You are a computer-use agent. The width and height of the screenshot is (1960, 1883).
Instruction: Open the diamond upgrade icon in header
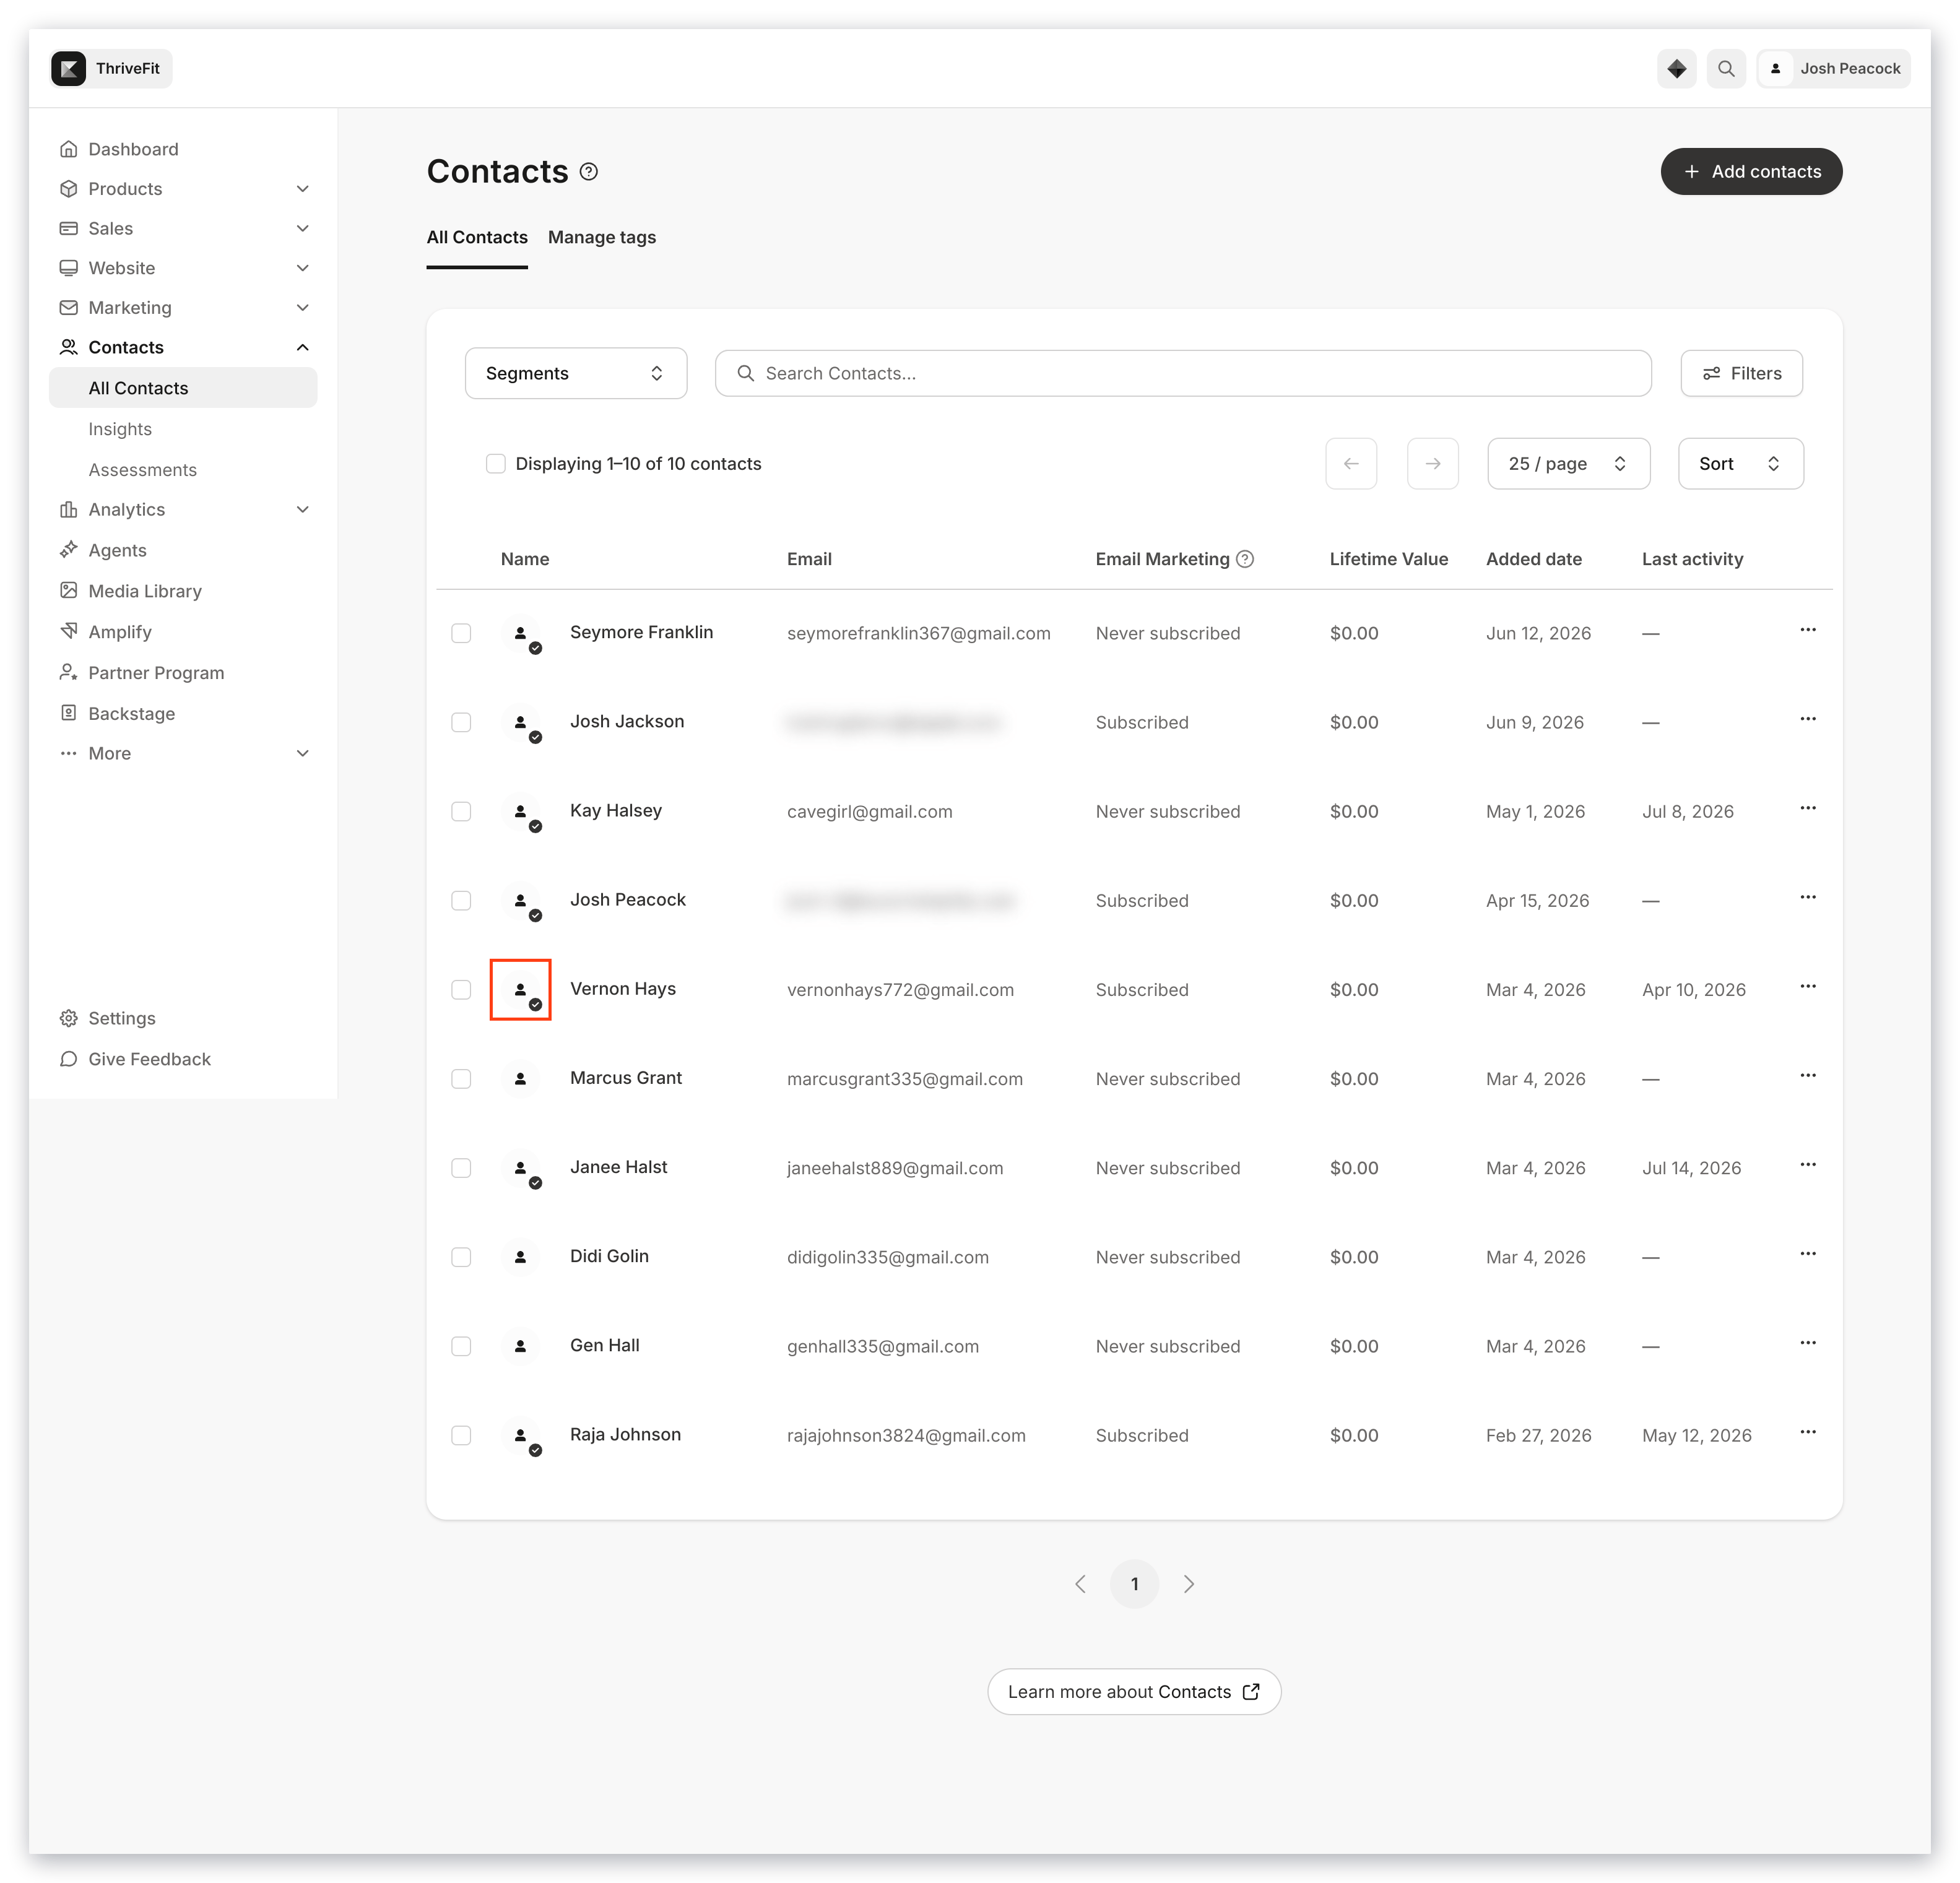click(1676, 68)
